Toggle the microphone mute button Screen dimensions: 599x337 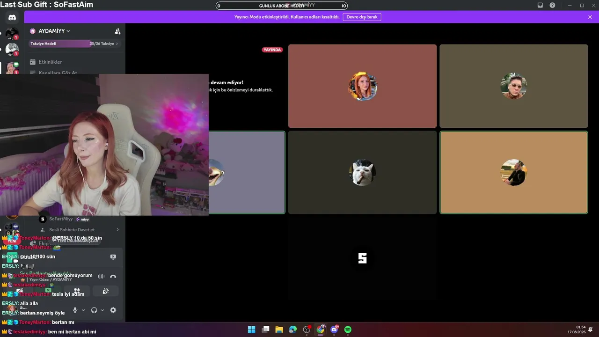pyautogui.click(x=75, y=310)
